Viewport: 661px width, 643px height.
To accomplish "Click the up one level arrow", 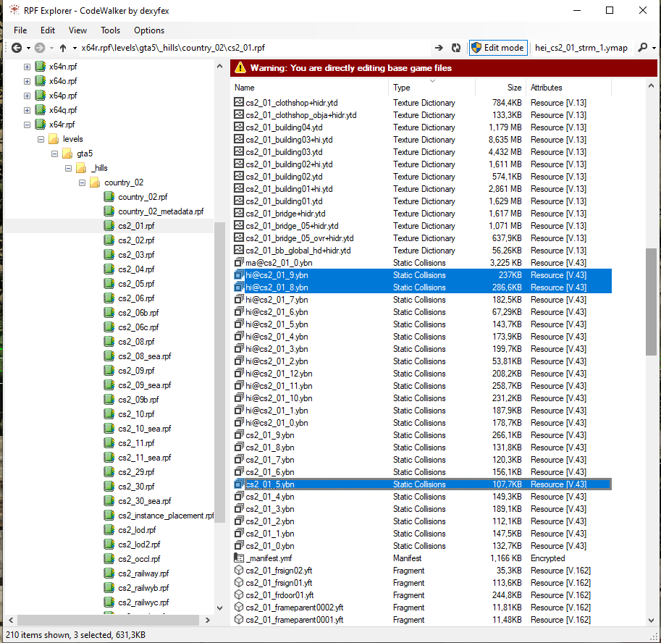I will [x=63, y=48].
